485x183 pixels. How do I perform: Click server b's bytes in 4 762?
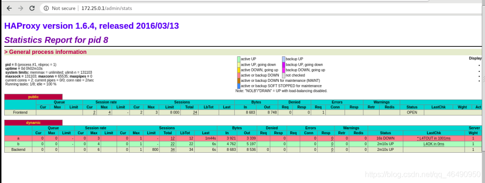(x=231, y=144)
